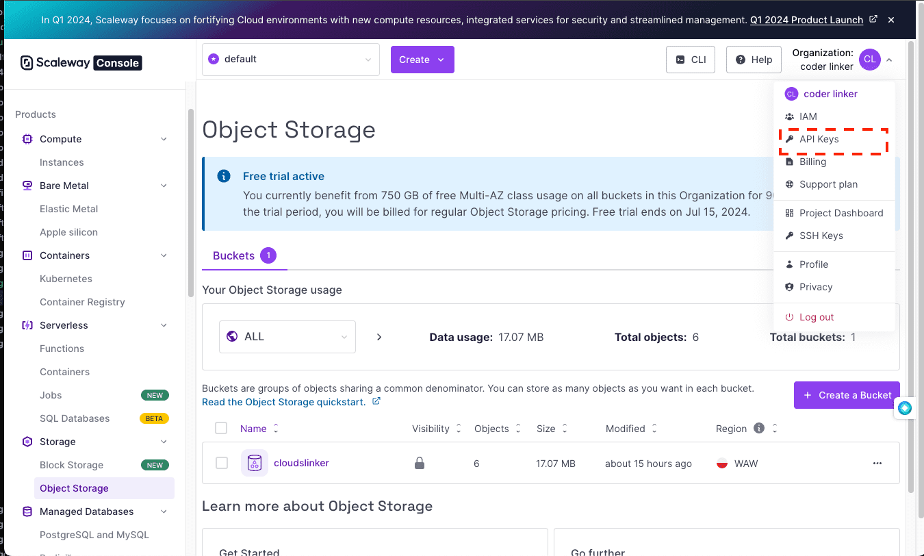Choose Log out from the organization menu
Screen dimensions: 924x556
tap(816, 317)
